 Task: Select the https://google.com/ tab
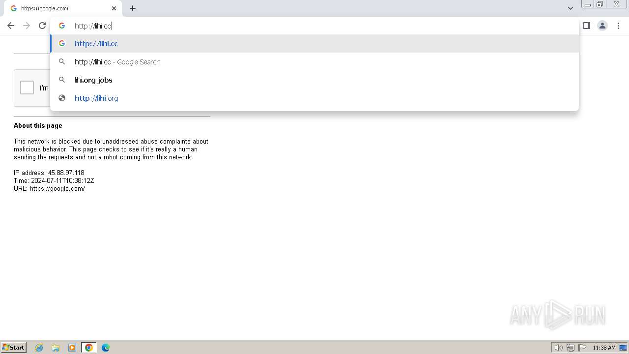tap(64, 8)
